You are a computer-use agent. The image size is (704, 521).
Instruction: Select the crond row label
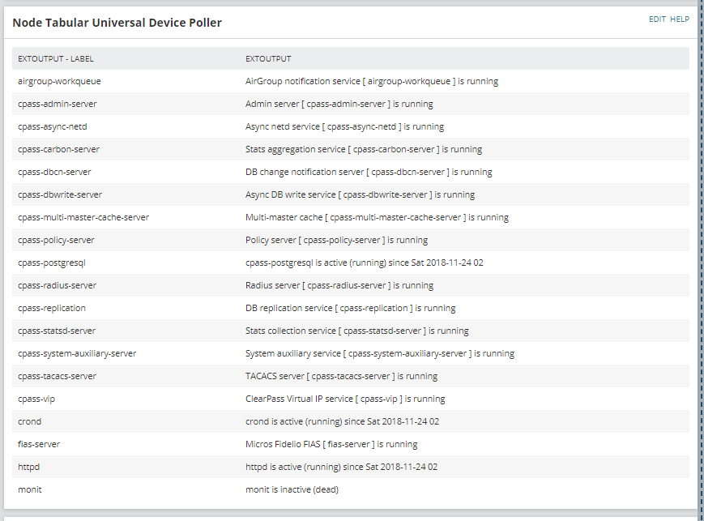29,421
